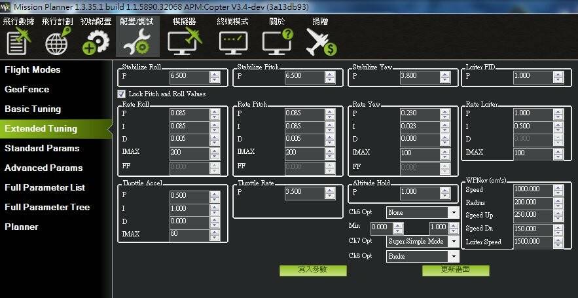Toggle Lock Pitch and Roll Values checkbox
Screen dimensions: 578x298
pos(121,94)
